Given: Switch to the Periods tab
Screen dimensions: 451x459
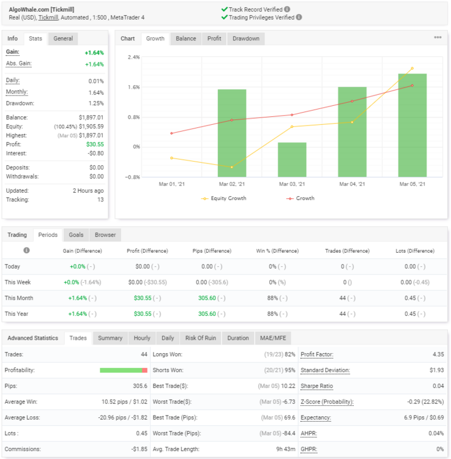Looking at the screenshot, I should coord(48,235).
